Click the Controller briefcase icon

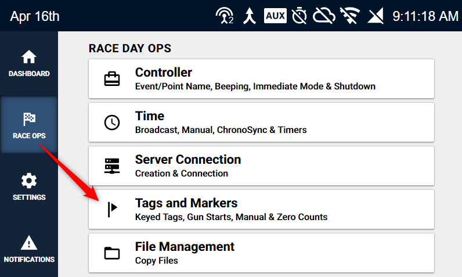[x=112, y=78]
